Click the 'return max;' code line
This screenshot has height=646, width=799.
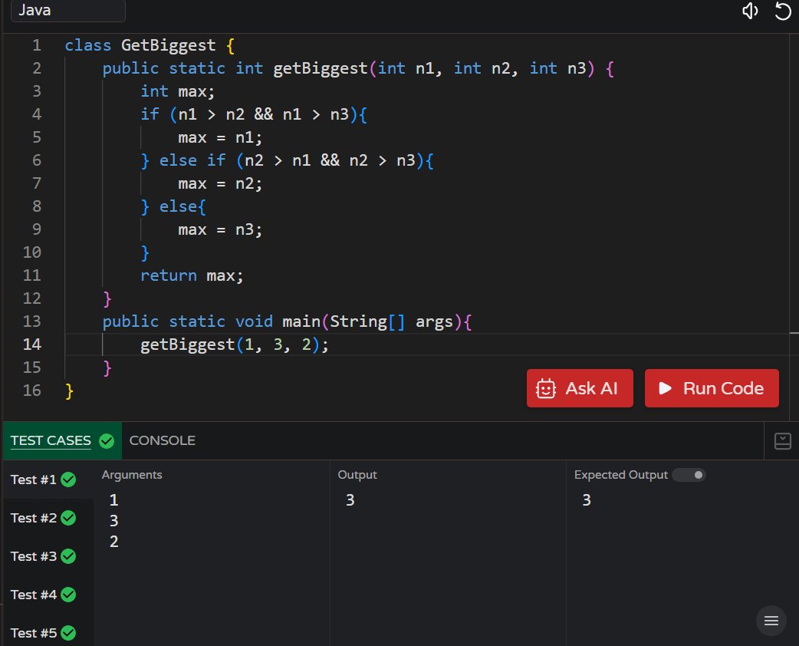coord(192,276)
